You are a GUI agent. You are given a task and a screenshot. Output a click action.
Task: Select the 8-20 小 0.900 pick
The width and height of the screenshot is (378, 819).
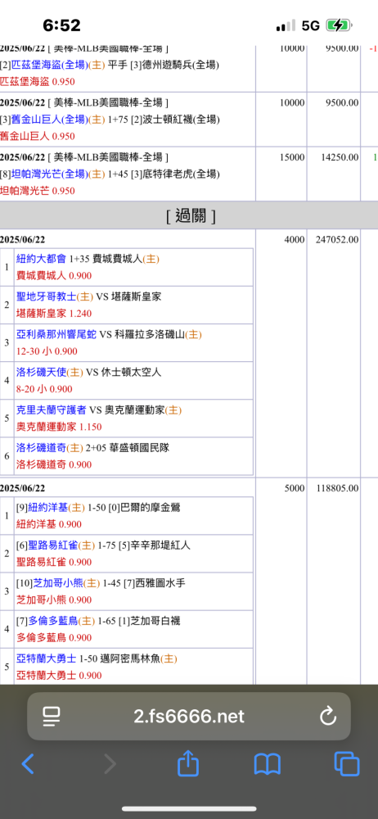[x=44, y=389]
